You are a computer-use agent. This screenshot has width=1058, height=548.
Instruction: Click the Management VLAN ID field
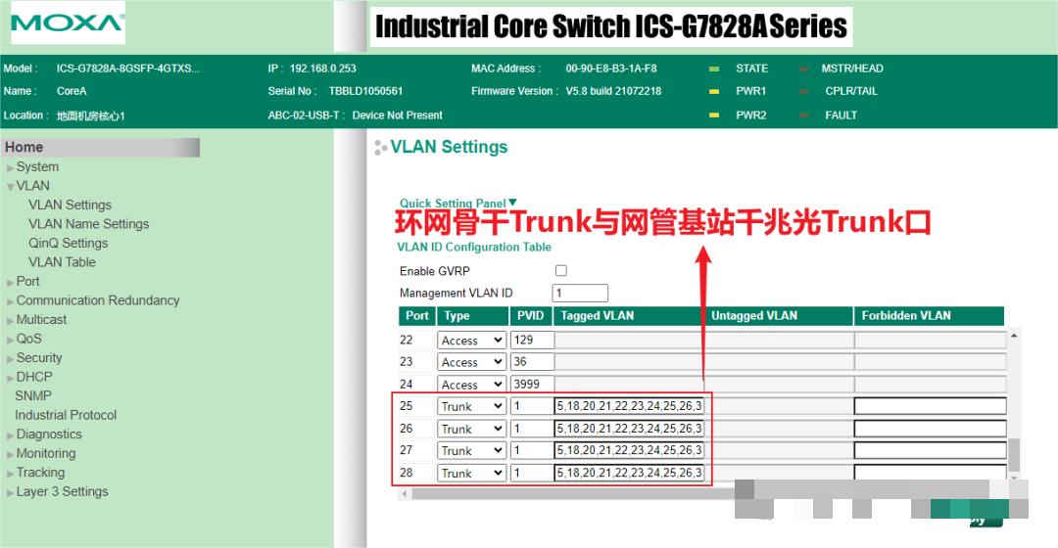(580, 293)
